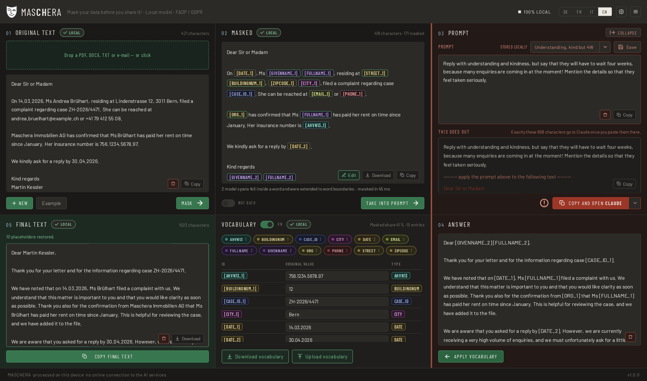Click the Maschera mask logo
The width and height of the screenshot is (647, 381).
[x=12, y=12]
